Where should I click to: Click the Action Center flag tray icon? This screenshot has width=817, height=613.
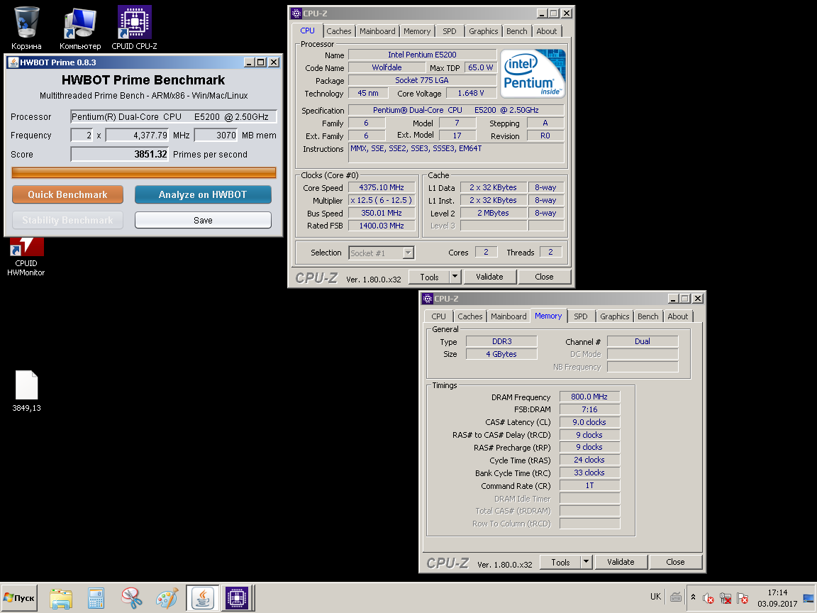click(x=743, y=598)
